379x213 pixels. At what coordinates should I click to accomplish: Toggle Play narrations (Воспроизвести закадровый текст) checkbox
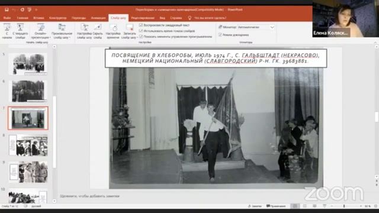[x=141, y=25]
